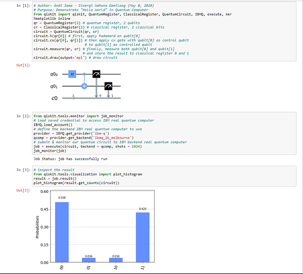Click the Hadamard H gate in circuit diagram
Viewport: 303px width, 274px height.
click(72, 74)
